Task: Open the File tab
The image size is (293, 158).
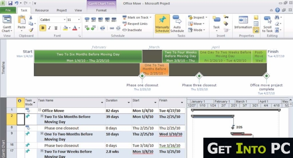Action: 8,10
